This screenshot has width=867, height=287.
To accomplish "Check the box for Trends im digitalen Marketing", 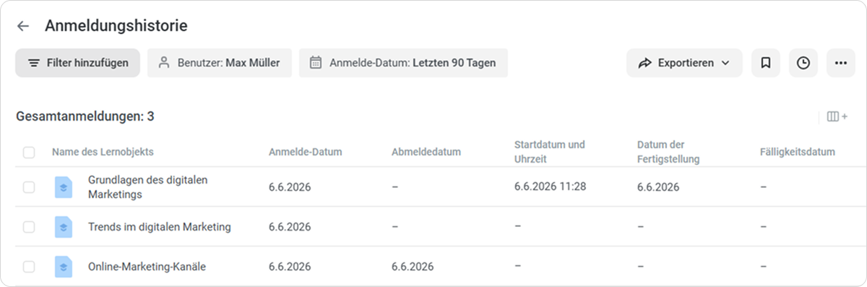I will [x=29, y=227].
